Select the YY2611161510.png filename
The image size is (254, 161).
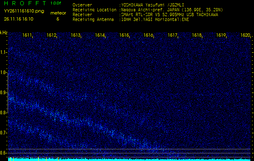click(19, 12)
